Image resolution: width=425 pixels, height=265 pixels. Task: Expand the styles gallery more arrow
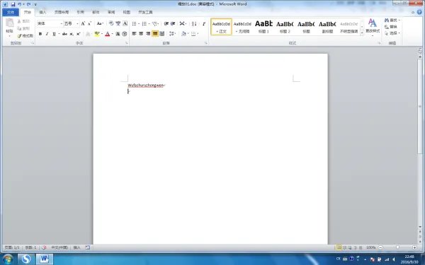pyautogui.click(x=362, y=33)
